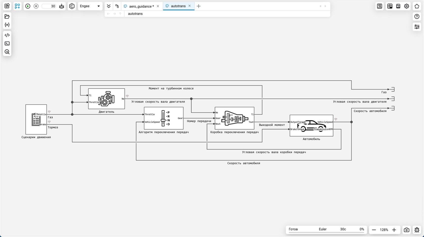Image resolution: width=424 pixels, height=237 pixels.
Task: Open the script editor icon
Action: coord(7,35)
